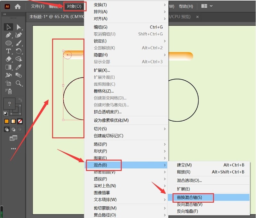Enable Draw Normal mode

(7, 130)
